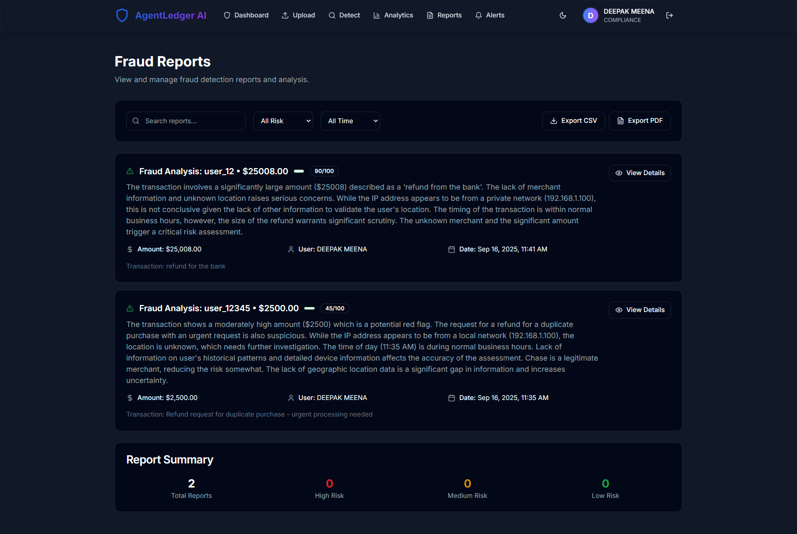This screenshot has width=797, height=534.
Task: Expand the All Time date filter
Action: click(350, 121)
